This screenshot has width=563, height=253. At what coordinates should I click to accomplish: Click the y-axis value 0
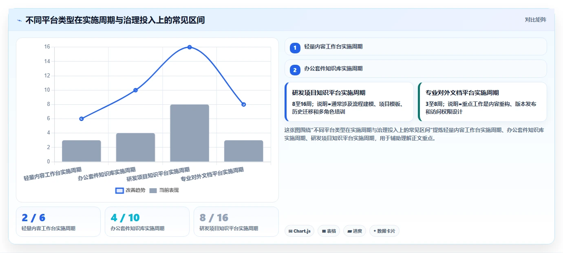pyautogui.click(x=49, y=162)
